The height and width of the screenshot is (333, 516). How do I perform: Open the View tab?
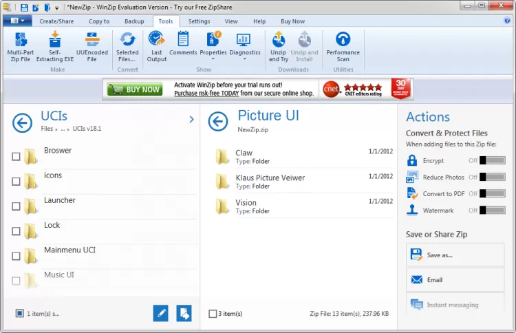[x=231, y=21]
